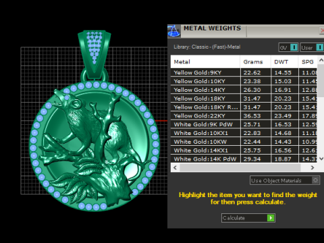Sort by the SPG column header

pyautogui.click(x=308, y=61)
